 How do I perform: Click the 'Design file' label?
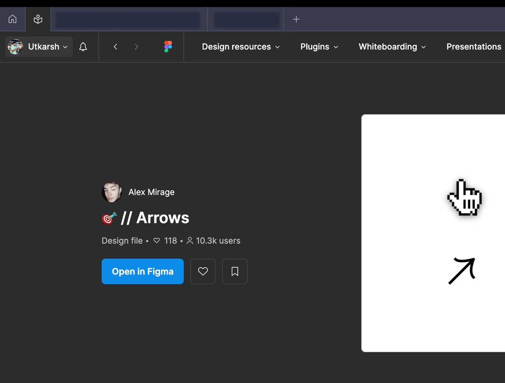(122, 241)
